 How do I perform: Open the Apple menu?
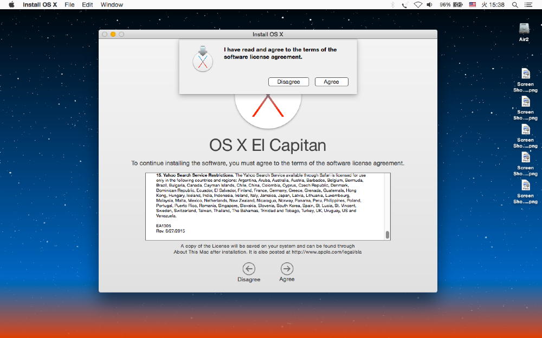coord(11,4)
